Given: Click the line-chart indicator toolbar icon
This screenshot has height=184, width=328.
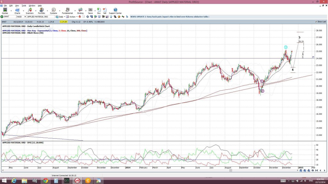Looking at the screenshot, I should [107, 17].
